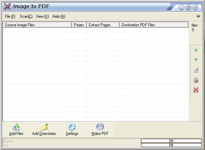The image size is (205, 150).
Task: Click the remove selected file icon
Action: point(196,80)
